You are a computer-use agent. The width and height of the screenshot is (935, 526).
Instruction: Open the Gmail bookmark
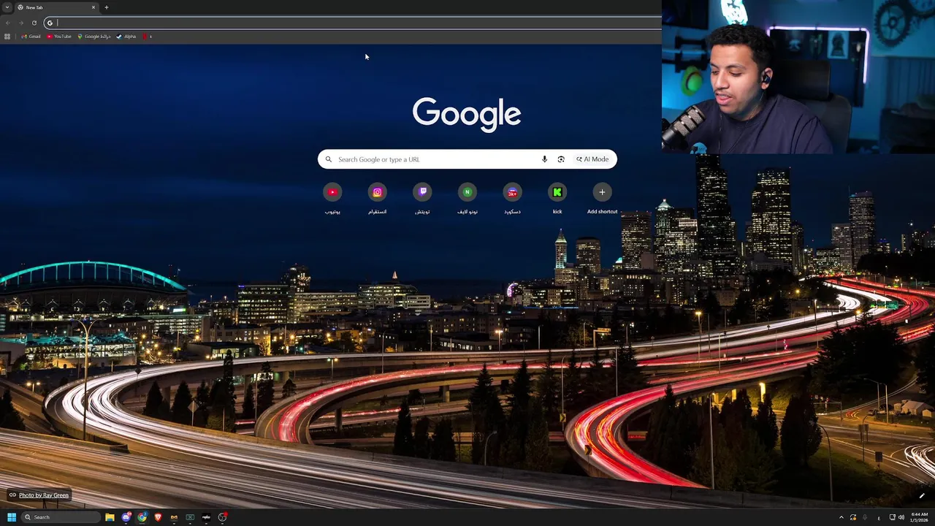tap(31, 37)
